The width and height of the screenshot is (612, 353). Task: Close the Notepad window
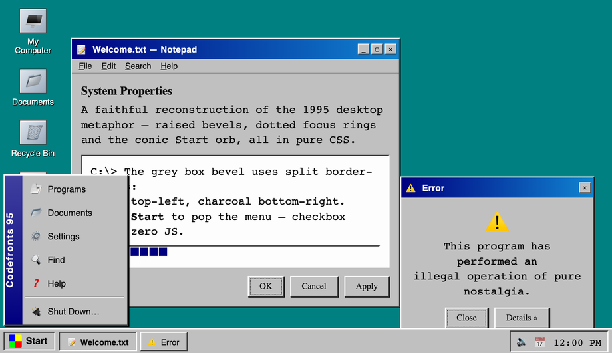point(390,49)
